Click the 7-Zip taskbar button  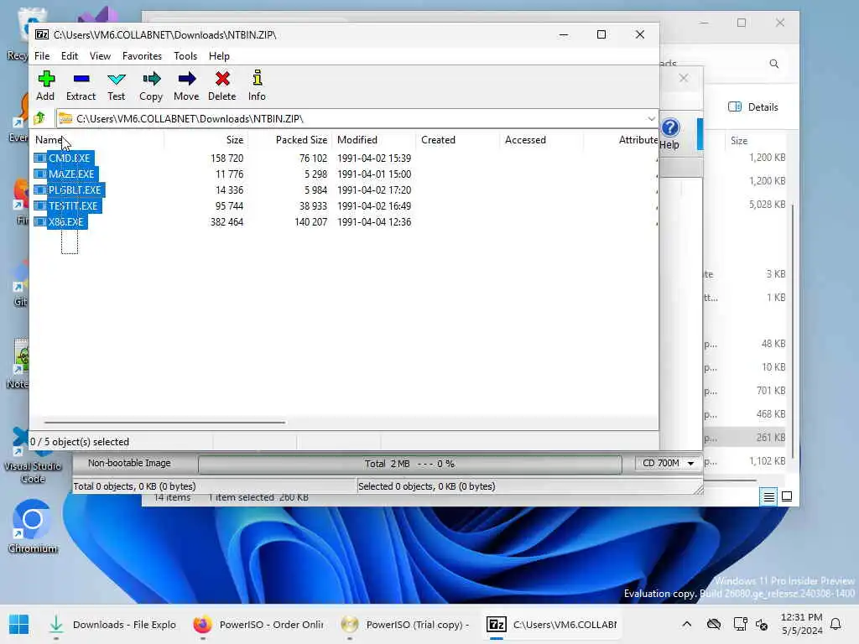[552, 624]
